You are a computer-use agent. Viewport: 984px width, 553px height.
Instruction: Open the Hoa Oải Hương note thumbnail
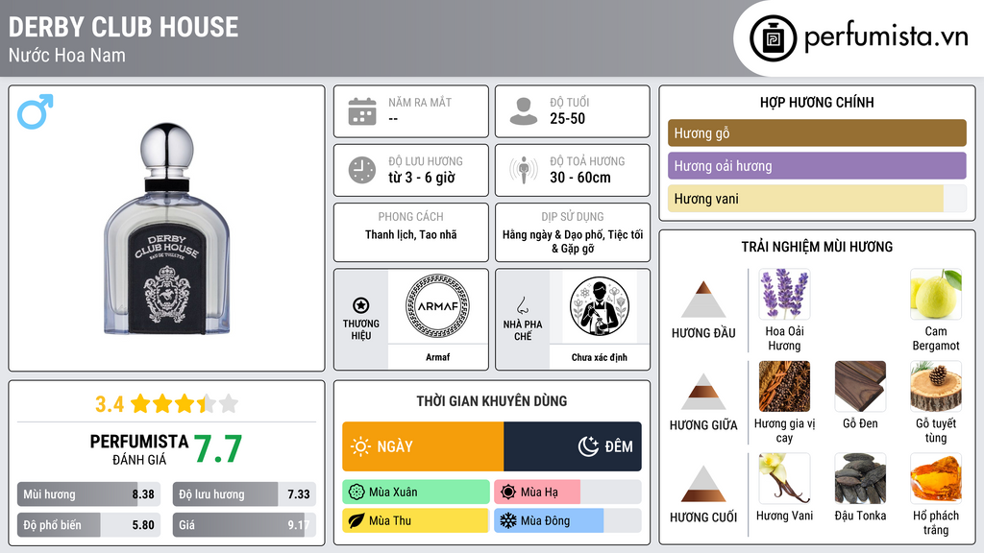[x=784, y=295]
